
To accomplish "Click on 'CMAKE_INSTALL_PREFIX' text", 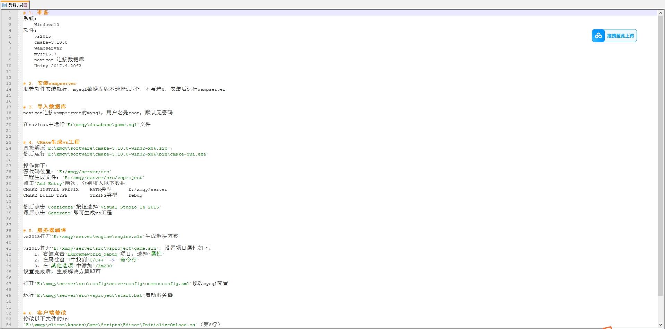I will point(51,189).
